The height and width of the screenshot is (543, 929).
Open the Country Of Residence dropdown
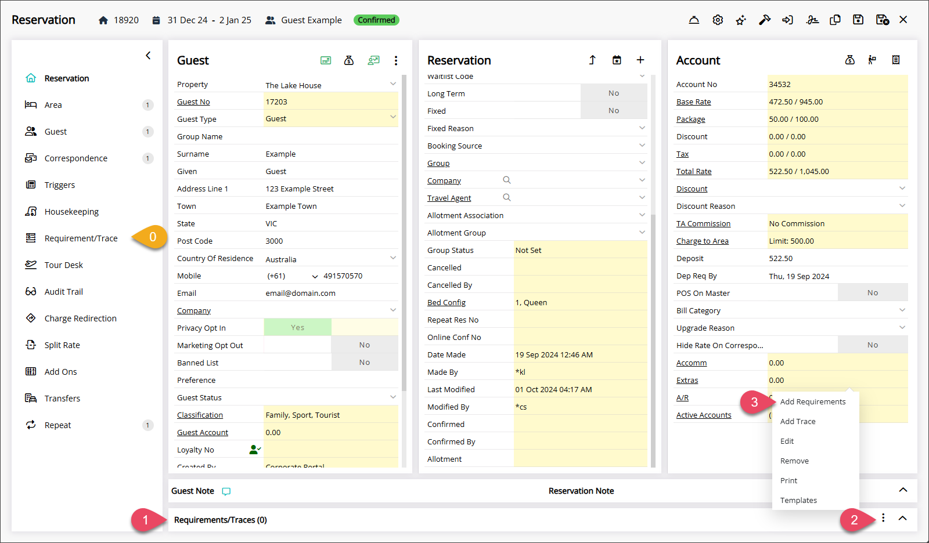coord(393,258)
